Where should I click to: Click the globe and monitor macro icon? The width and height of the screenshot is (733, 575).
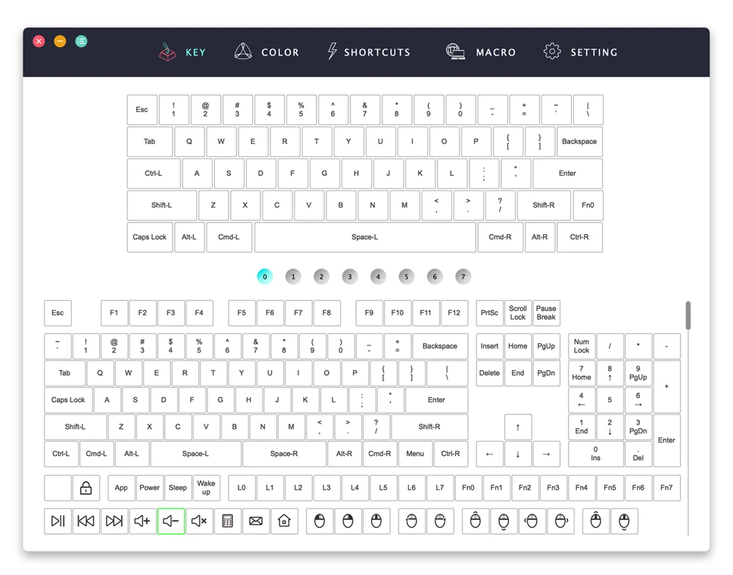pos(455,52)
